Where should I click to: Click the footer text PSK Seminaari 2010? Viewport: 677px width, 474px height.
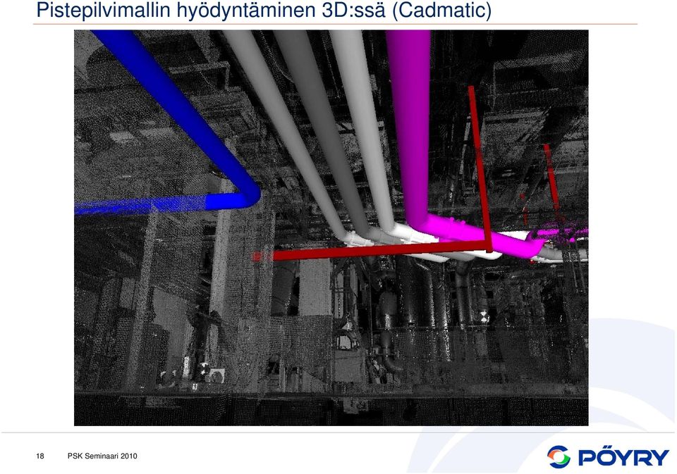pyautogui.click(x=102, y=456)
